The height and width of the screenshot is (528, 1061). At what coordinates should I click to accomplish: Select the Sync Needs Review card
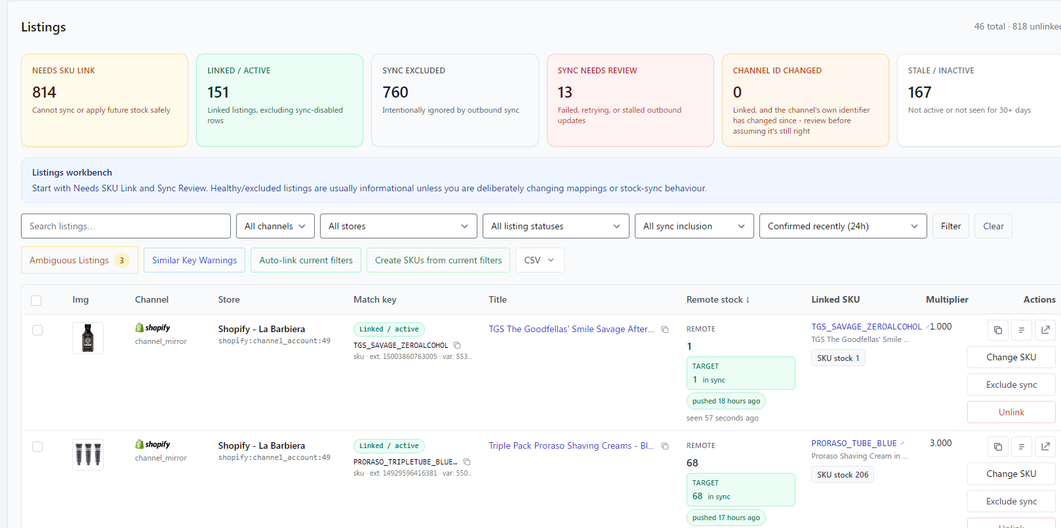pyautogui.click(x=630, y=100)
